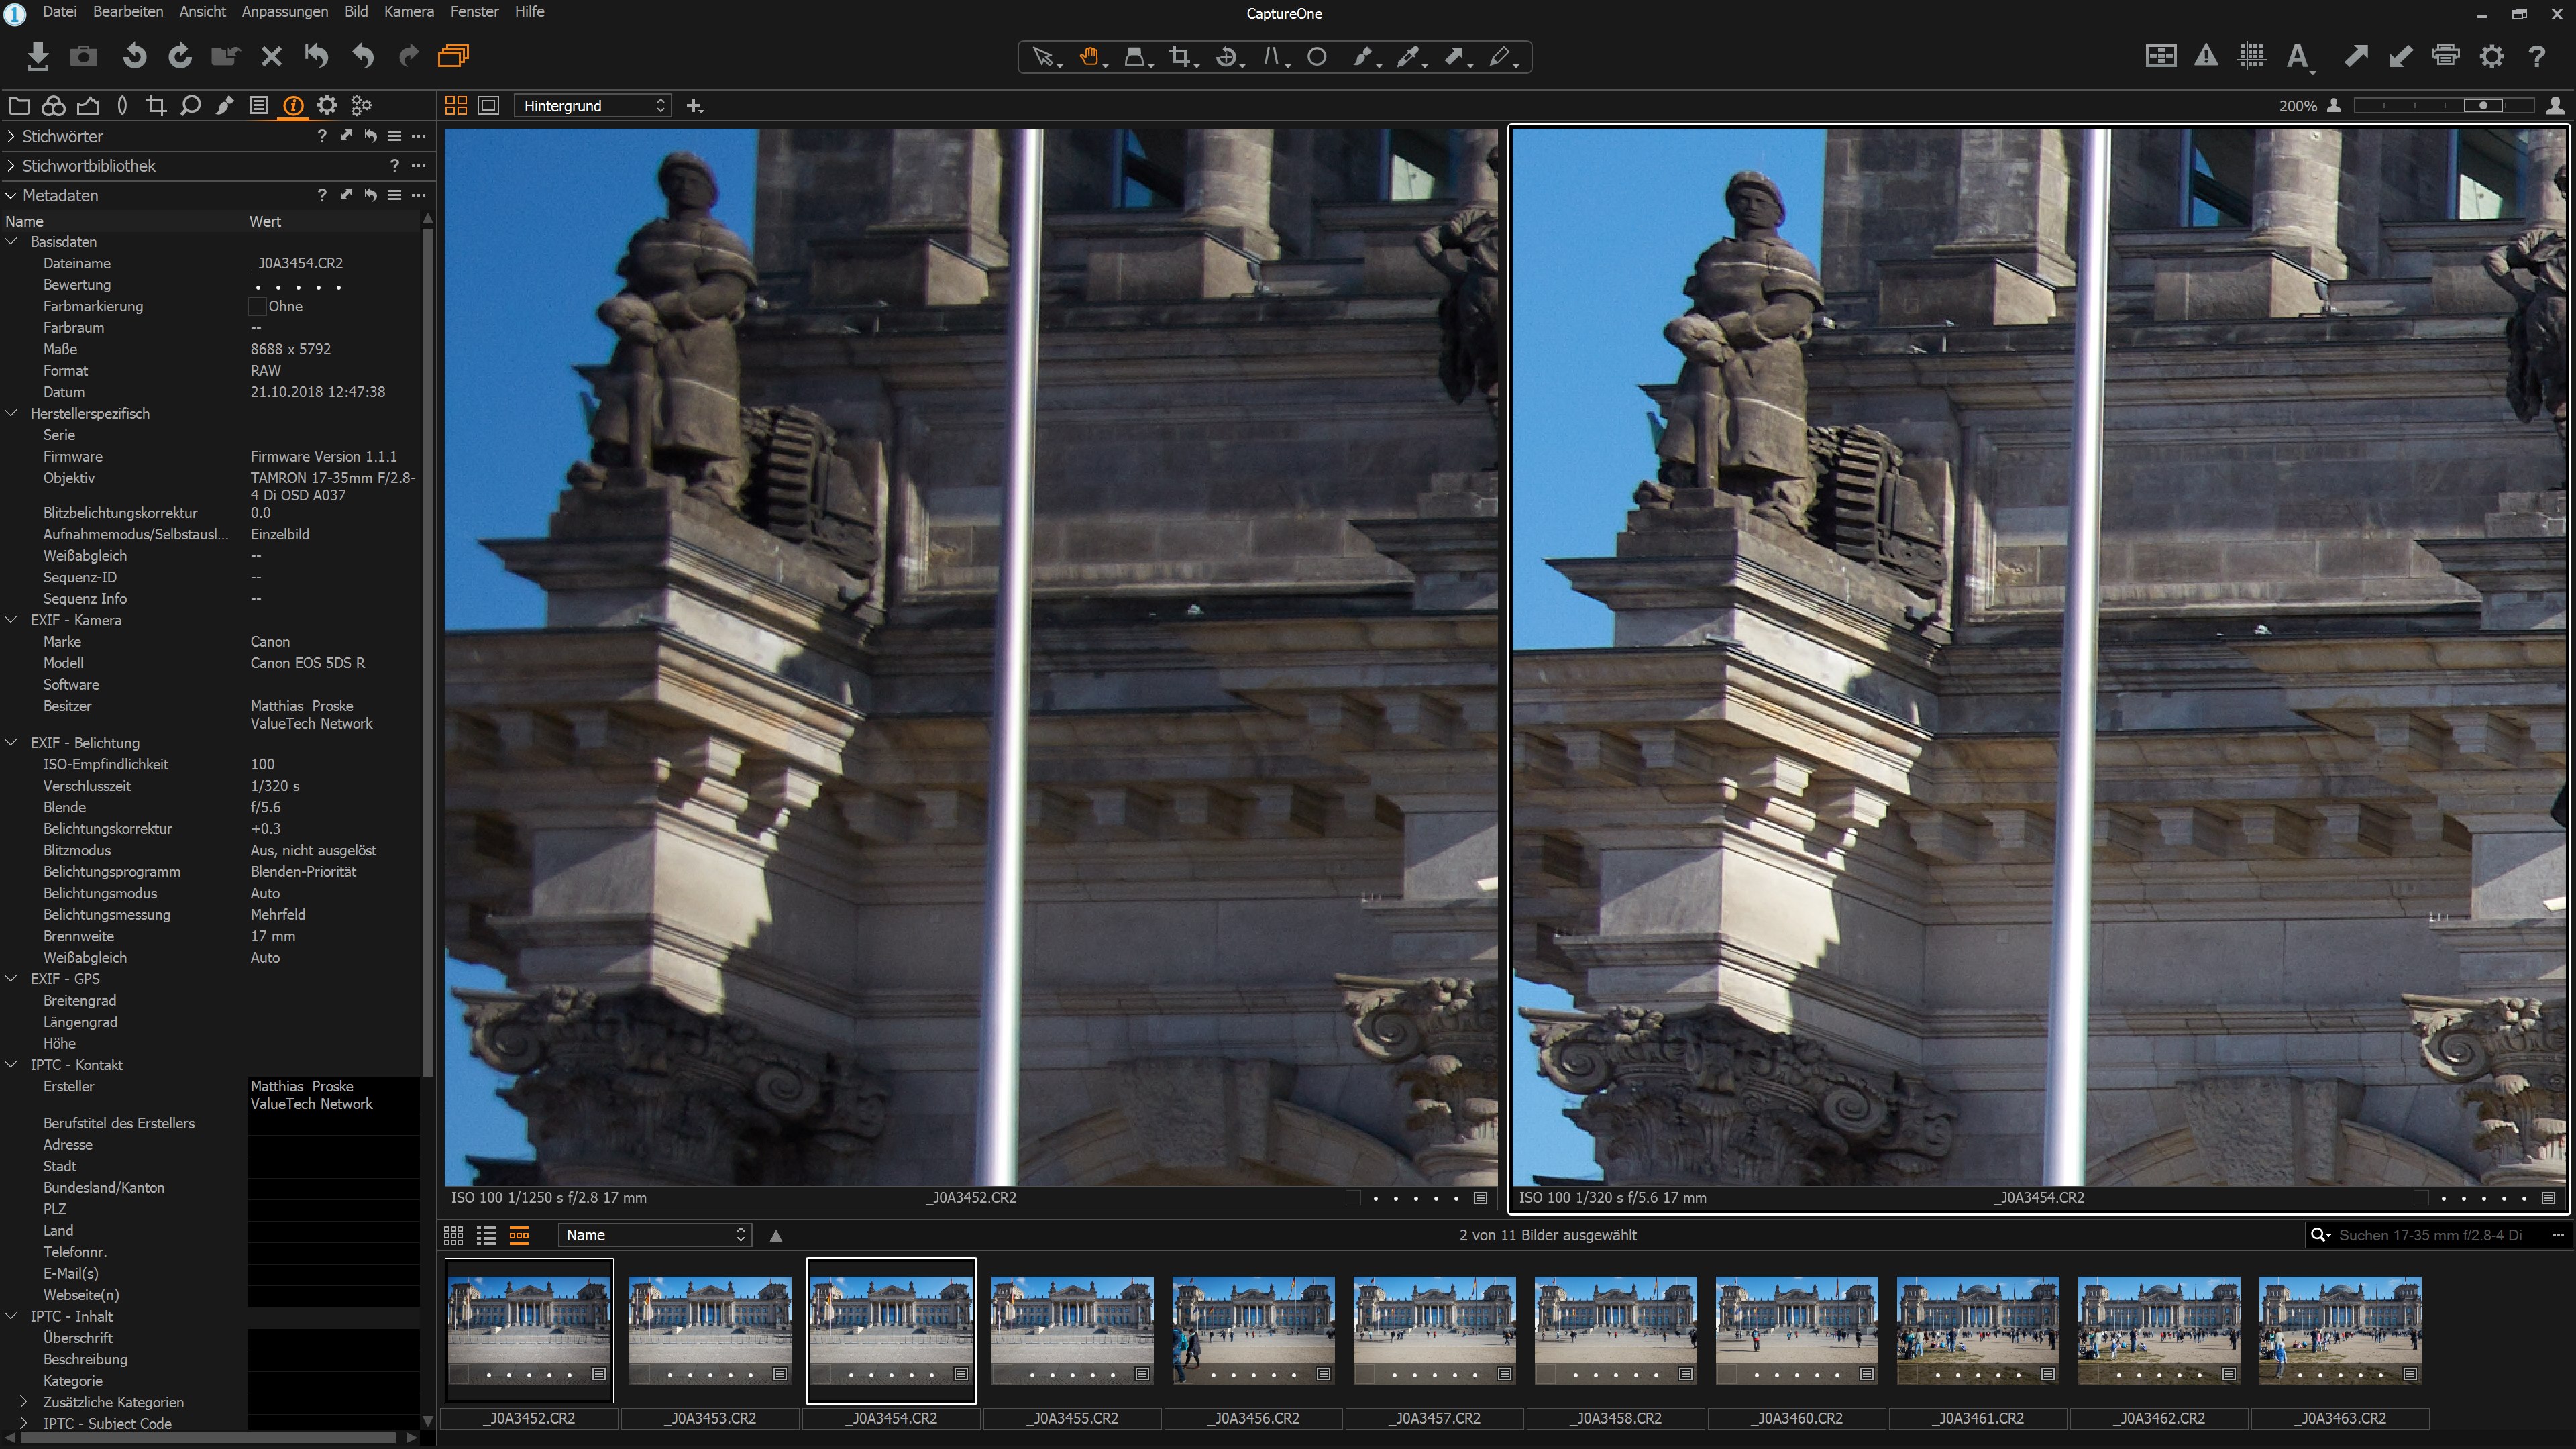Select the rotation straighten tool
The width and height of the screenshot is (2576, 1449).
coord(1226,57)
